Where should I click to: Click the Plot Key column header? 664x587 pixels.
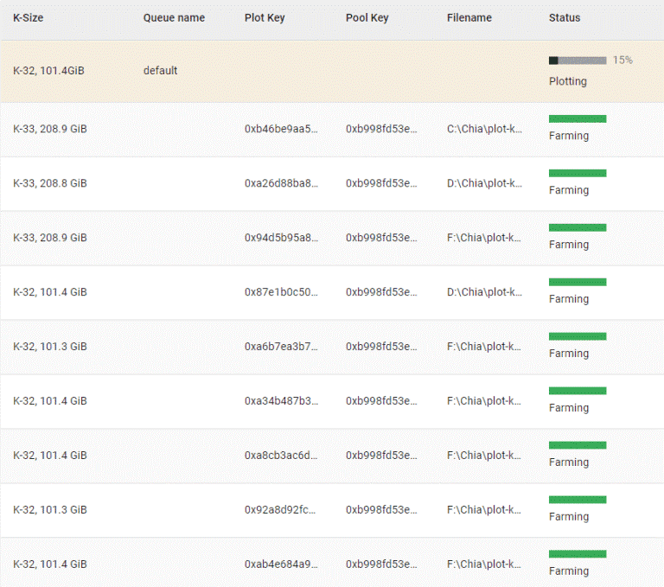265,18
